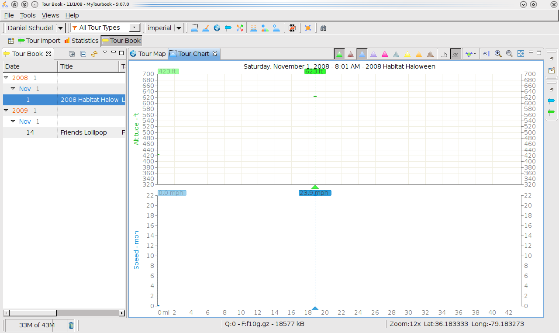Screen dimensions: 559x333
Task: Click the refresh icon in the Tour Book panel
Action: 94,54
